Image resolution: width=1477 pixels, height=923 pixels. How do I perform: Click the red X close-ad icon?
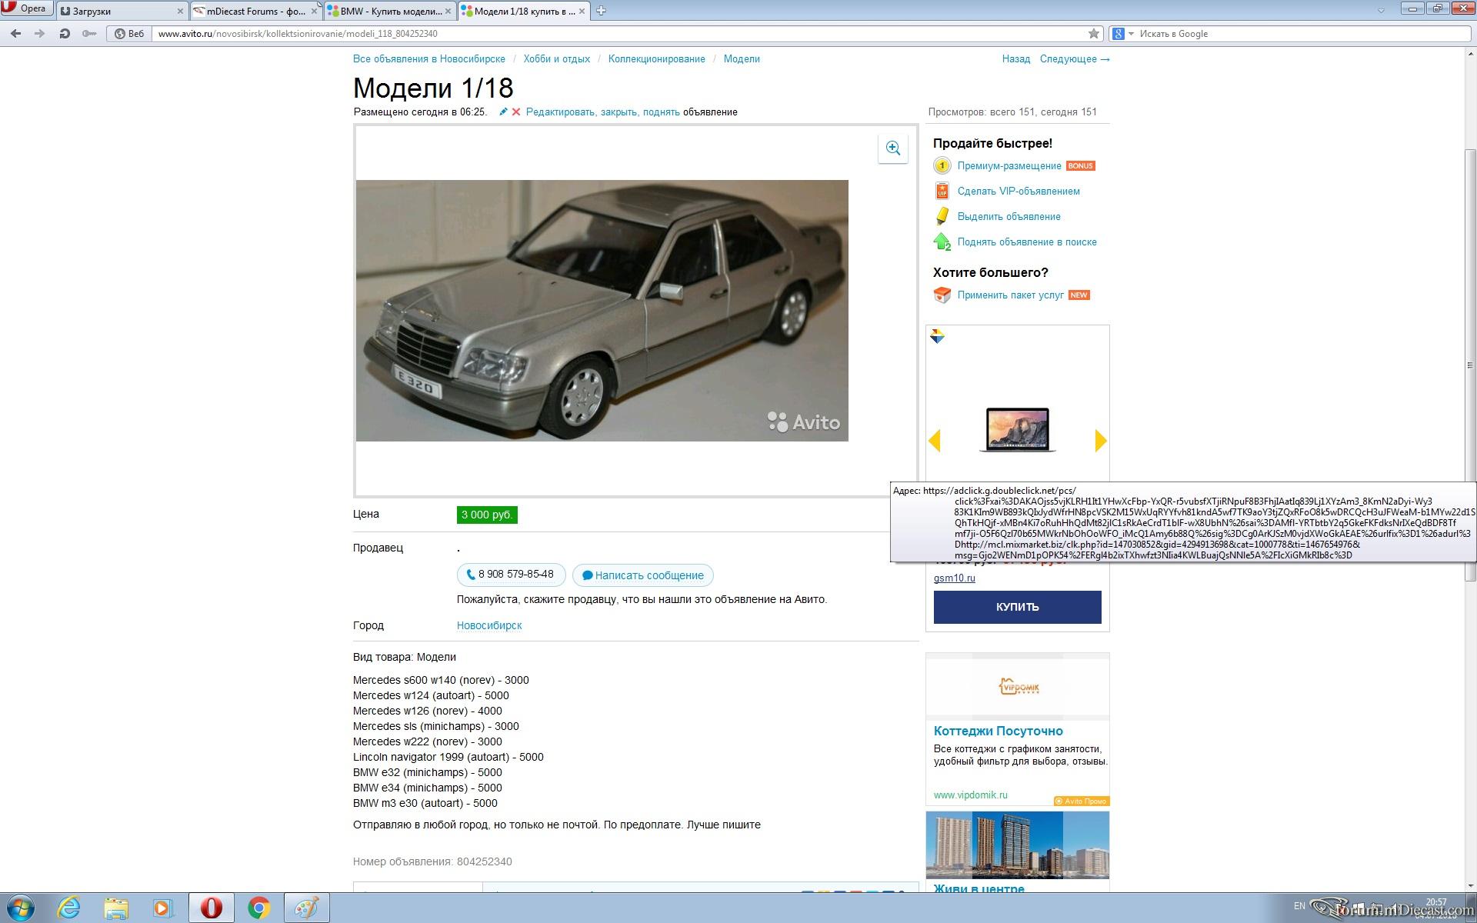pos(516,112)
